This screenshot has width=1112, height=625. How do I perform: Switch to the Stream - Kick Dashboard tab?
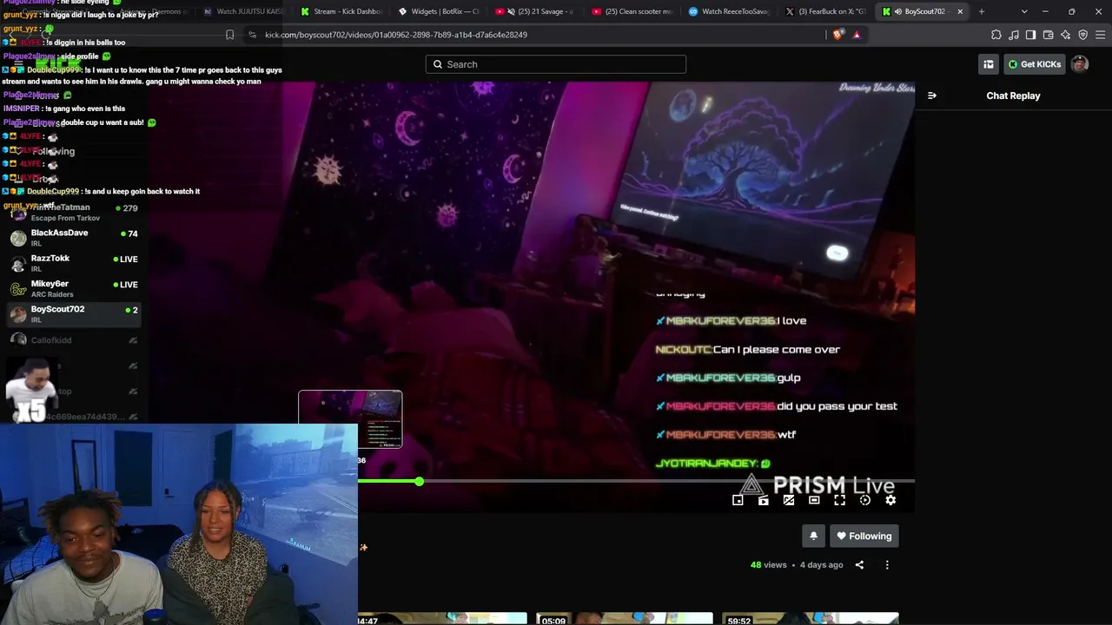[341, 11]
